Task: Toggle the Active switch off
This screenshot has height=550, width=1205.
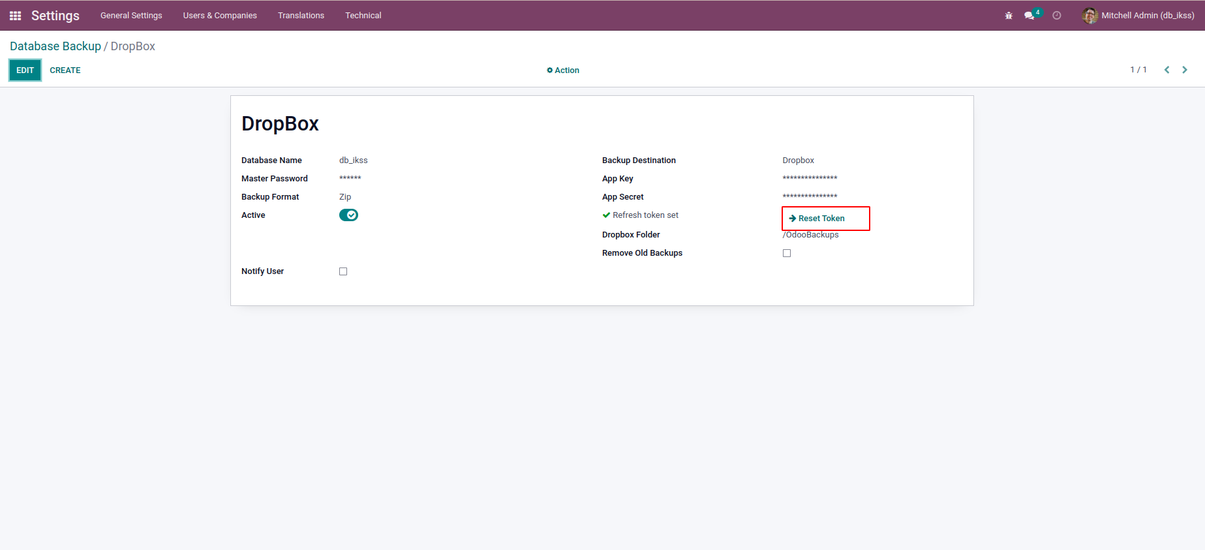Action: tap(348, 215)
